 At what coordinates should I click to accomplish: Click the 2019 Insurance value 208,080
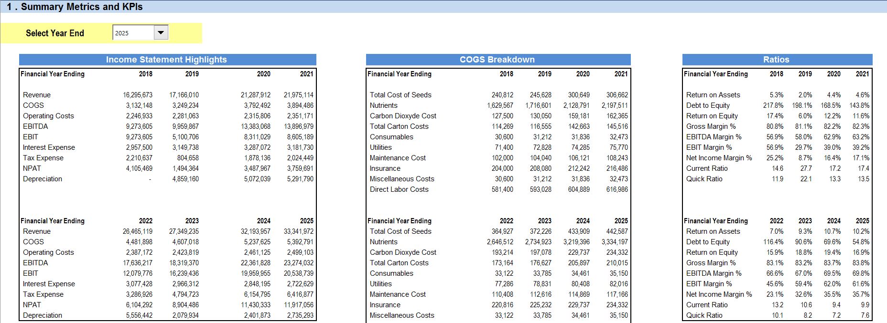[x=541, y=168]
